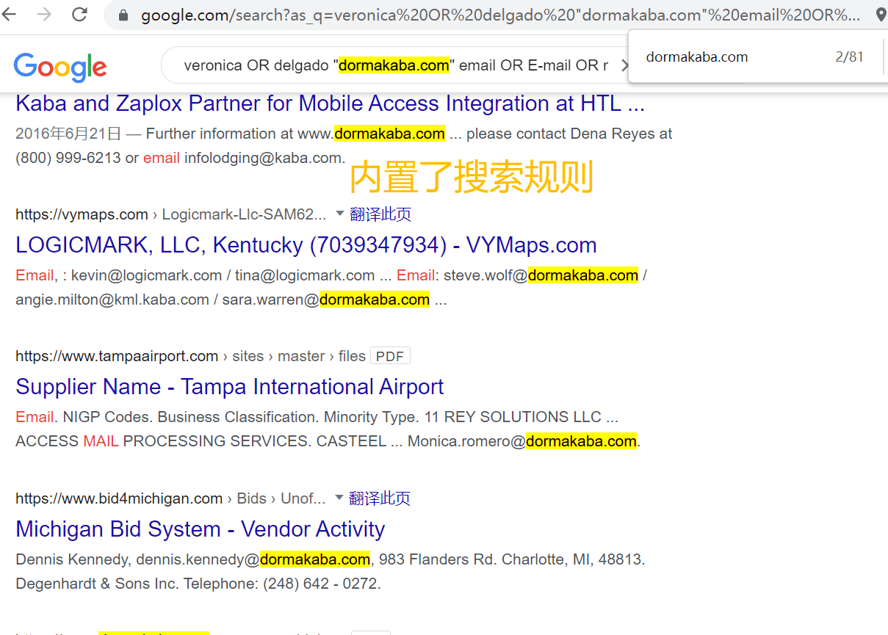Screen dimensions: 888x635
Task: Go back with the browser back arrow
Action: pos(10,14)
